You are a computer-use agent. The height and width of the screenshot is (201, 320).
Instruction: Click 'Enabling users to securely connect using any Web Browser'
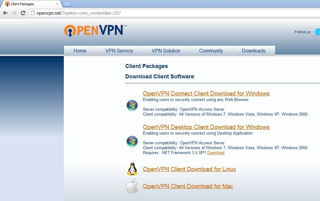click(196, 100)
